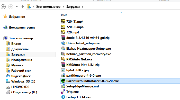Go back using the Back arrow button

point(3,7)
